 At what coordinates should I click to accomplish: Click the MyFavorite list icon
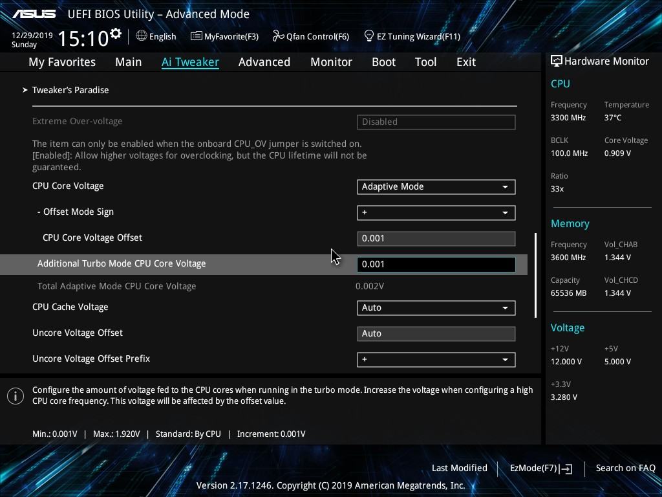(x=196, y=36)
